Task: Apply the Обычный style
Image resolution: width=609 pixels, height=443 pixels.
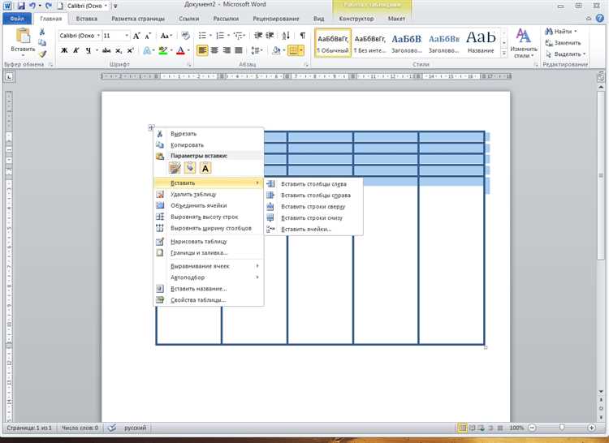Action: (333, 43)
